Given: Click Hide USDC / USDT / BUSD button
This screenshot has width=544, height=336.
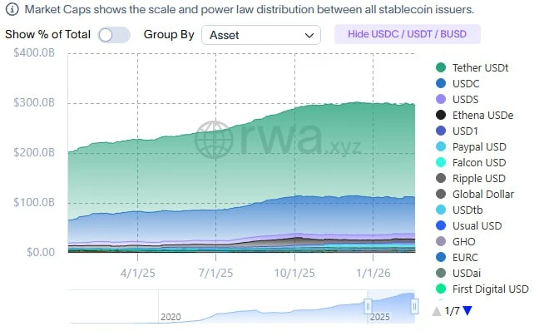Looking at the screenshot, I should tap(407, 35).
